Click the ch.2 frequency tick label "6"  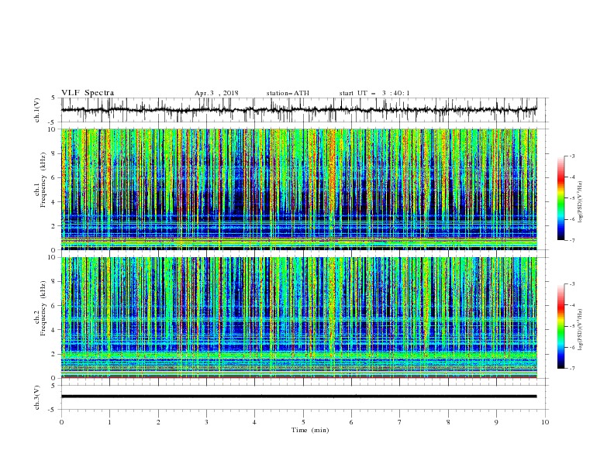pos(54,306)
